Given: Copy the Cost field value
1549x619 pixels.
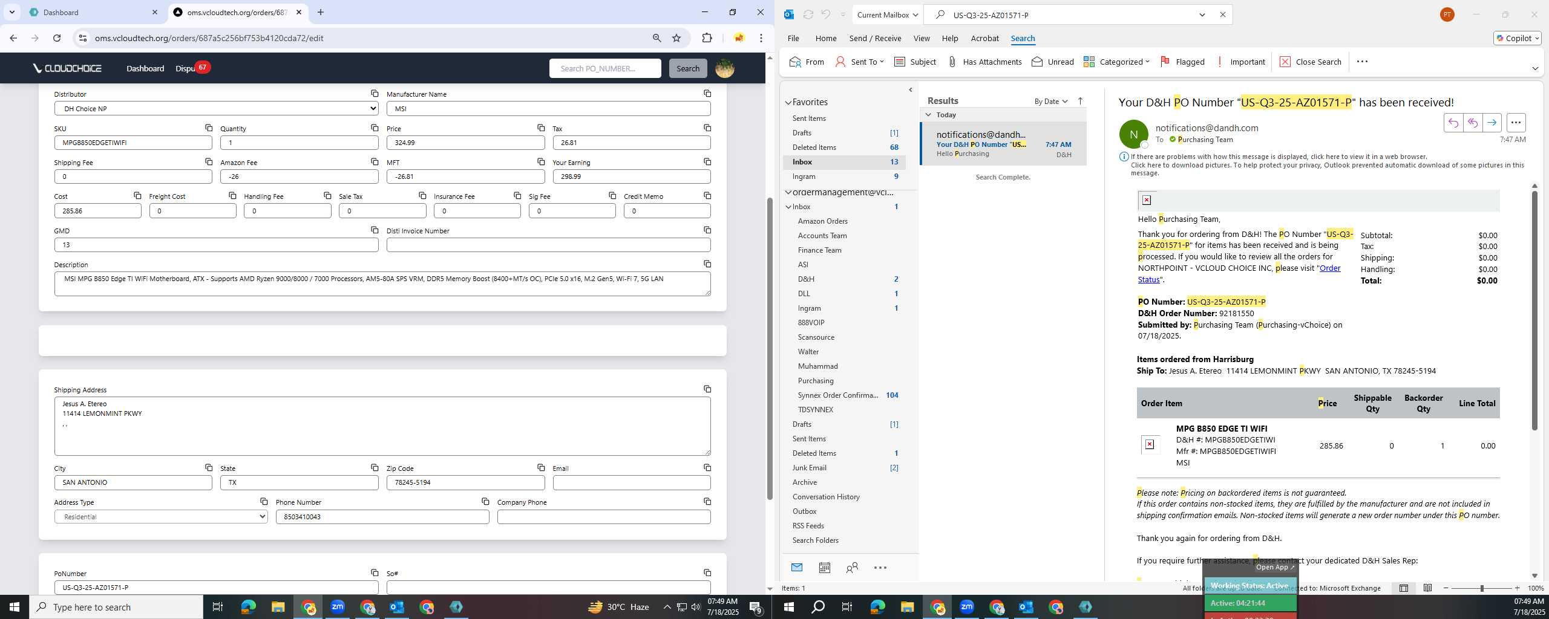Looking at the screenshot, I should (x=137, y=196).
